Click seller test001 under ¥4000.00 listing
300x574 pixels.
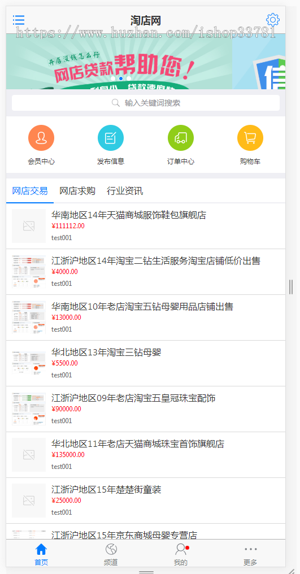click(x=62, y=284)
